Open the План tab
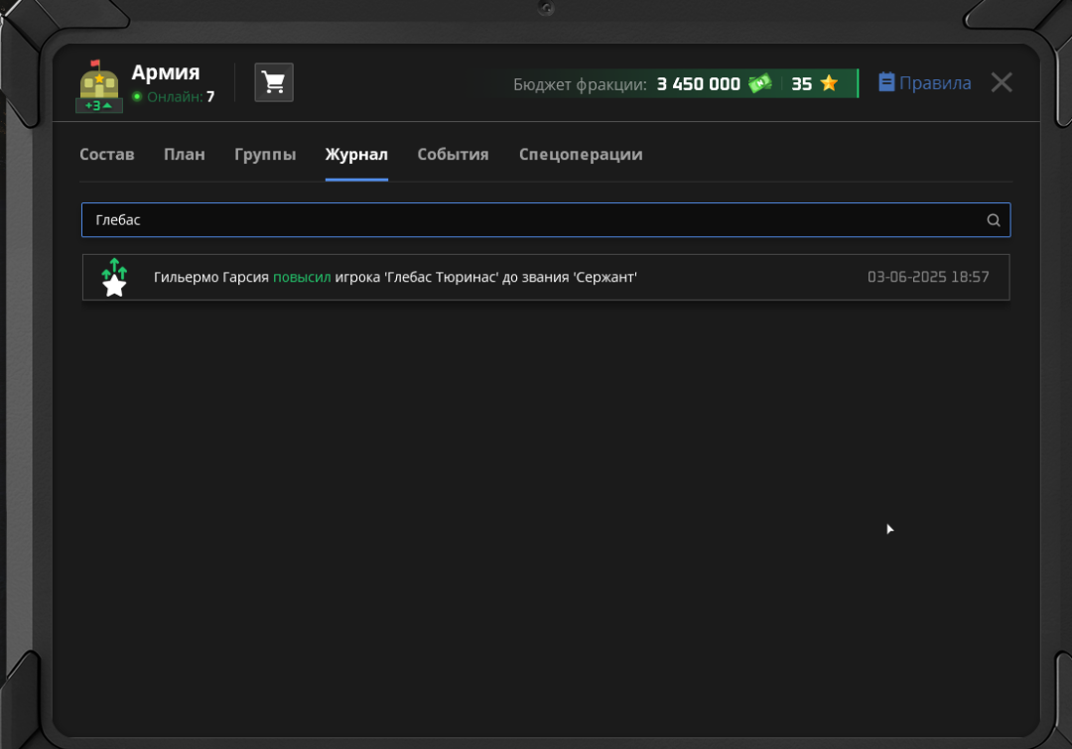This screenshot has height=749, width=1072. click(x=185, y=155)
